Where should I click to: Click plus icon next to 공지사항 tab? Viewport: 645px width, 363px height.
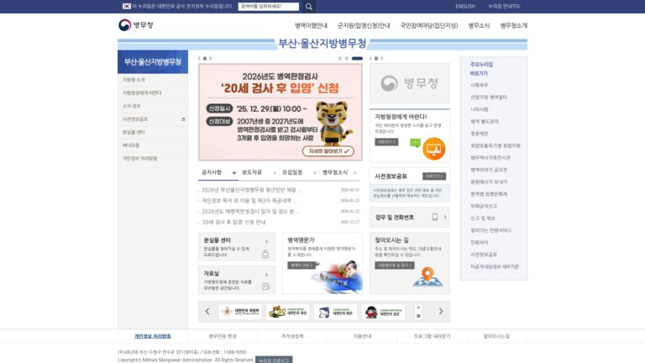tap(234, 173)
